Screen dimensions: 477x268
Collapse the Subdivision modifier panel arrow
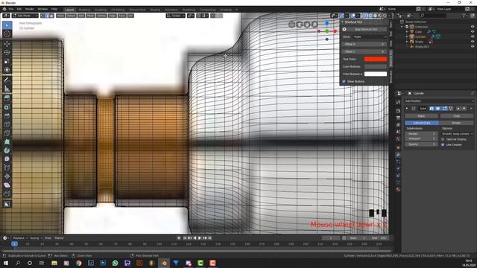point(407,109)
